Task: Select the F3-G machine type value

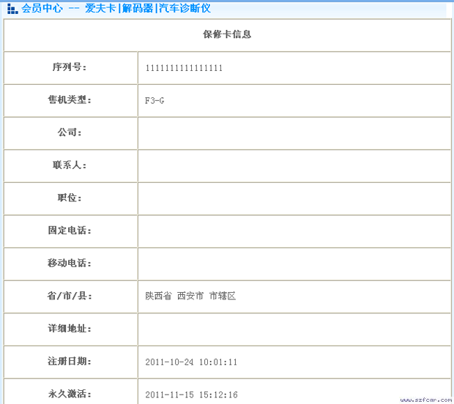Action: pos(155,100)
